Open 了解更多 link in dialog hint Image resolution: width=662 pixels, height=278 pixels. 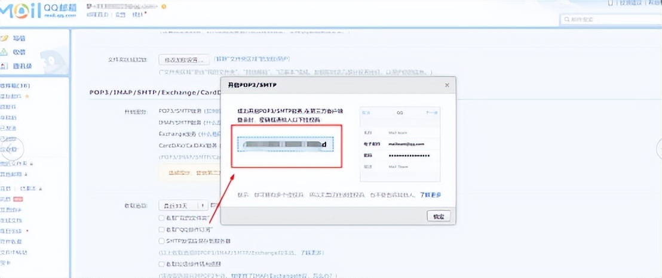pyautogui.click(x=430, y=195)
